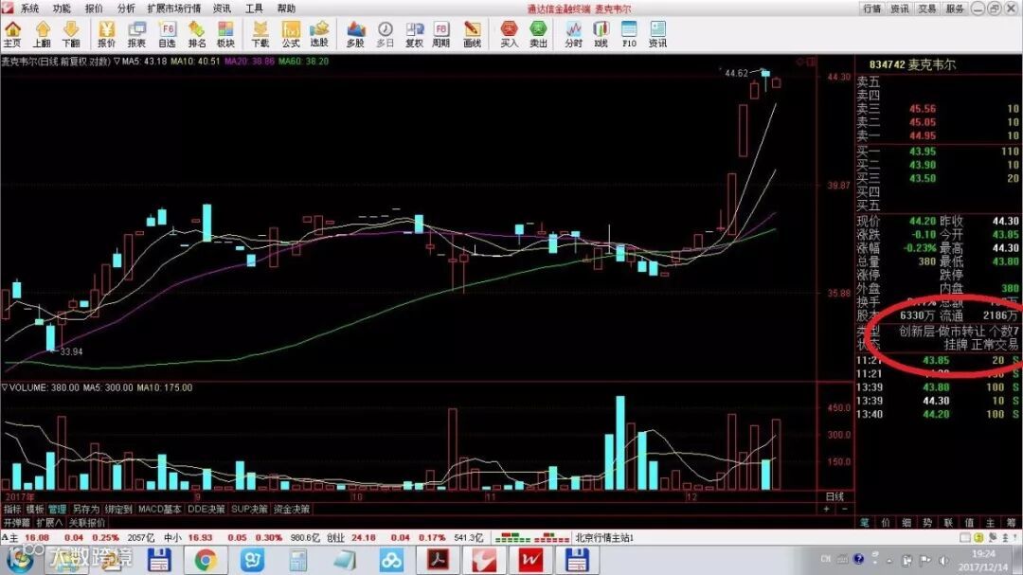1023x575 pixels.
Task: Click the 下载 download icon
Action: pos(260,34)
